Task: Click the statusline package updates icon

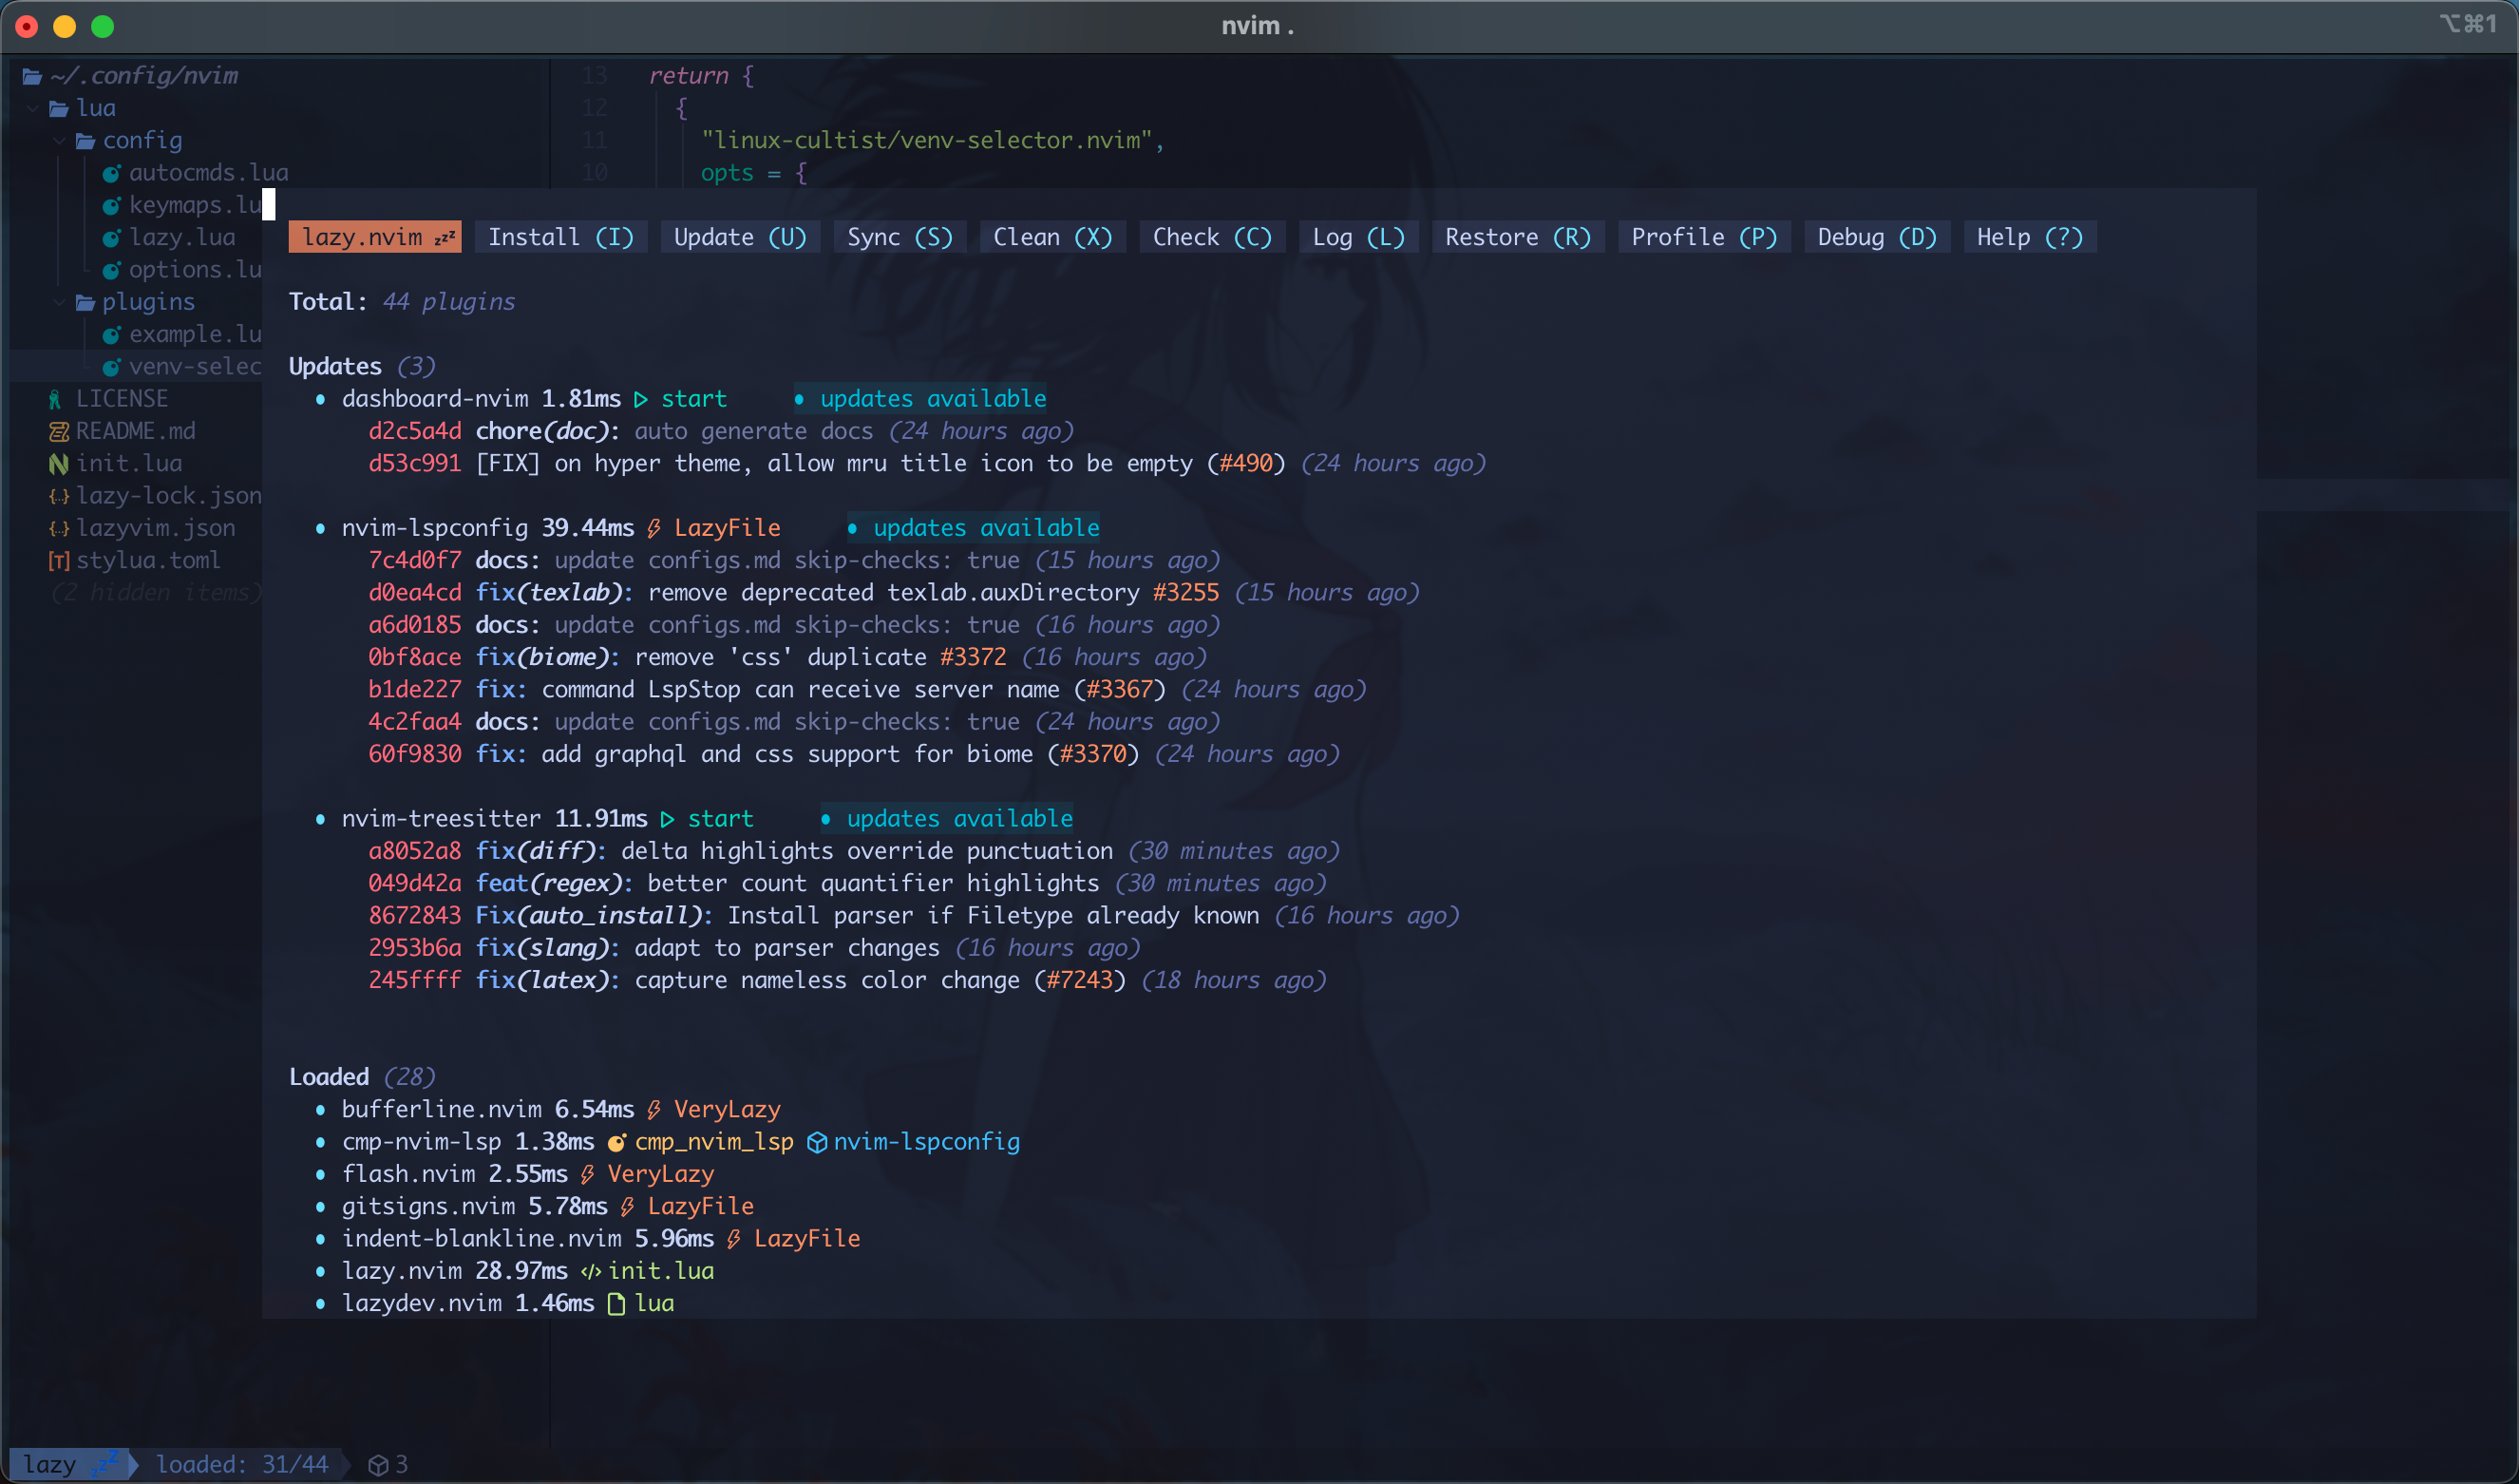Action: (378, 1465)
